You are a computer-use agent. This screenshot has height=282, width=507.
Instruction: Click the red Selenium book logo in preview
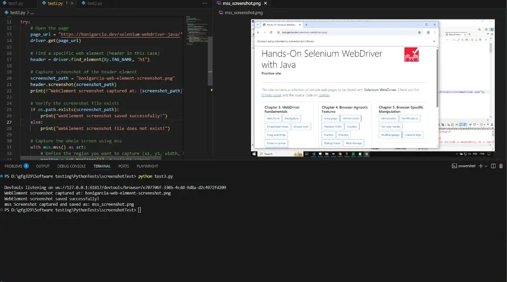[411, 54]
